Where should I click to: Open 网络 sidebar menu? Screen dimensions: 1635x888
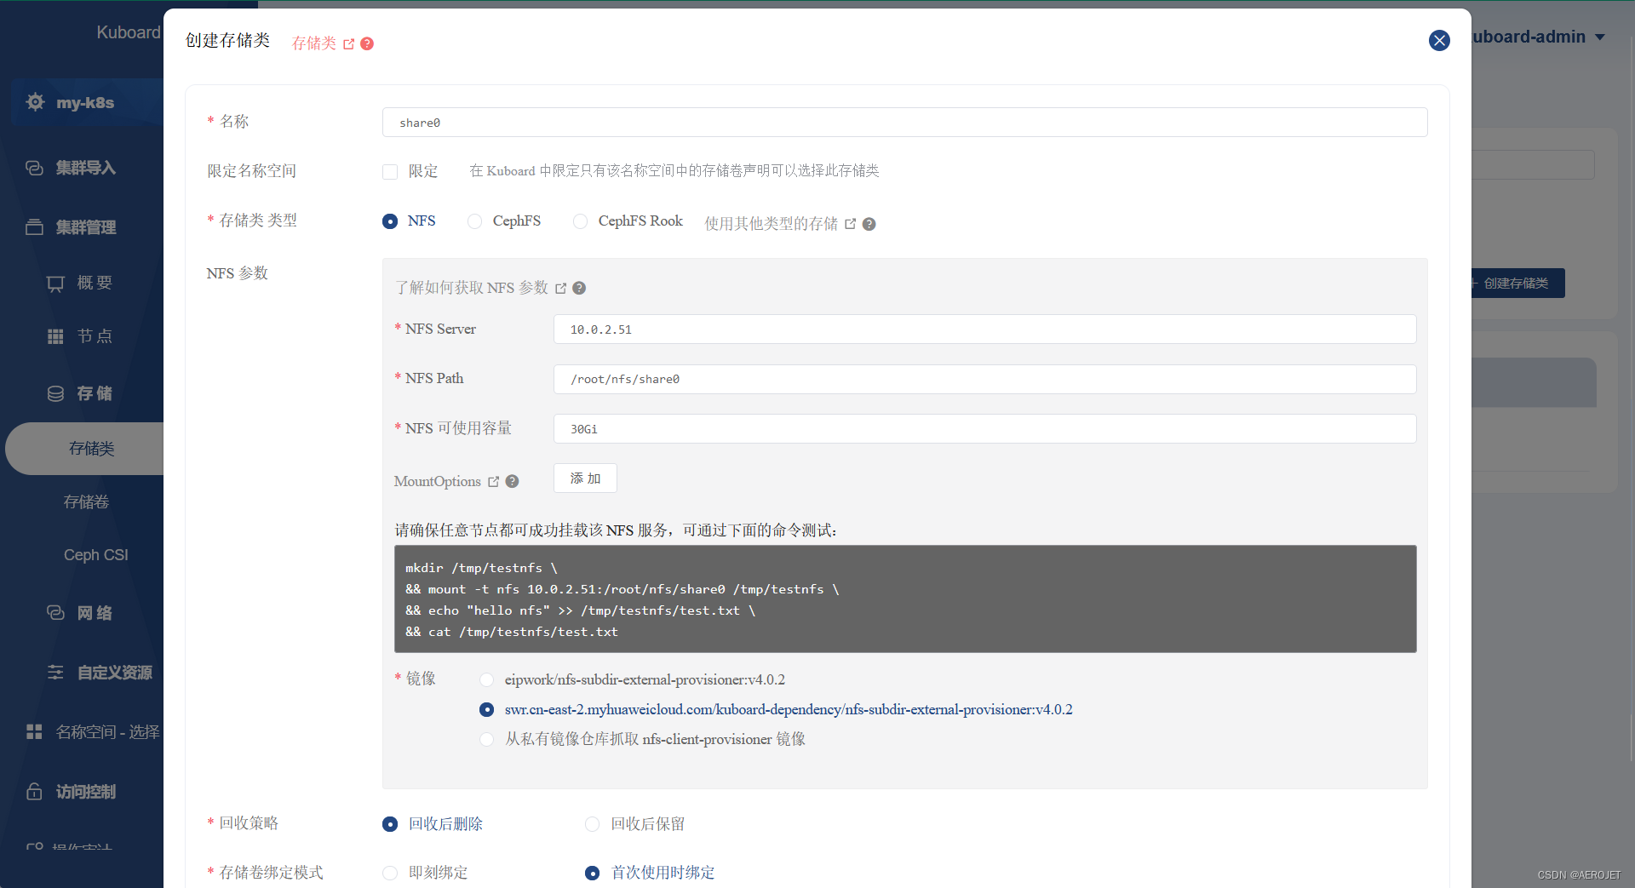tap(95, 613)
